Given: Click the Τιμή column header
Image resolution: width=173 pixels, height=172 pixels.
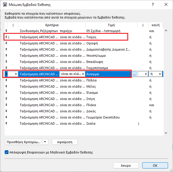Looking at the screenshot, I should click(x=111, y=25).
